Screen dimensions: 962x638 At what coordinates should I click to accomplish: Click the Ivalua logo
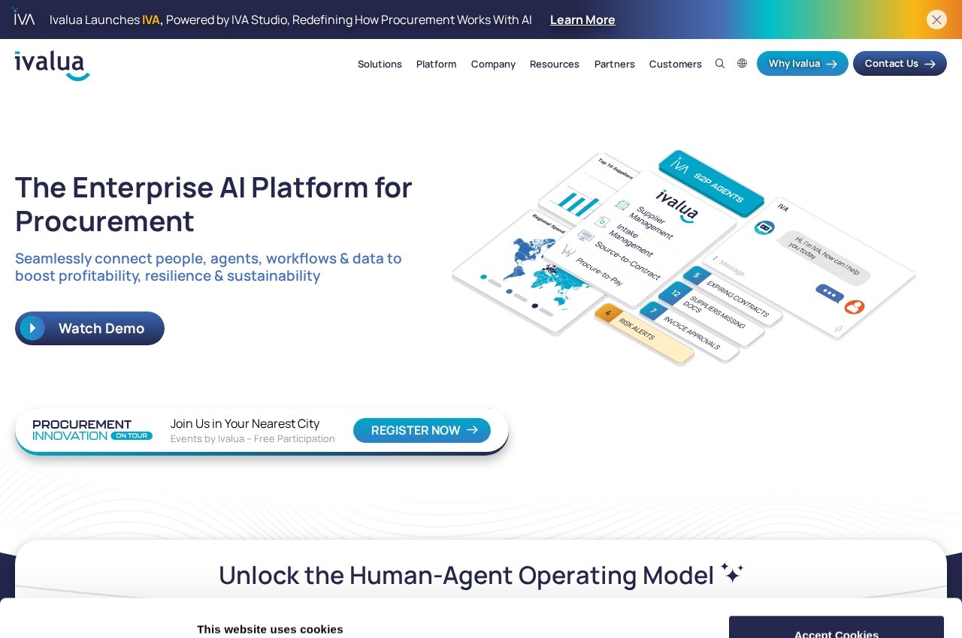pos(53,65)
